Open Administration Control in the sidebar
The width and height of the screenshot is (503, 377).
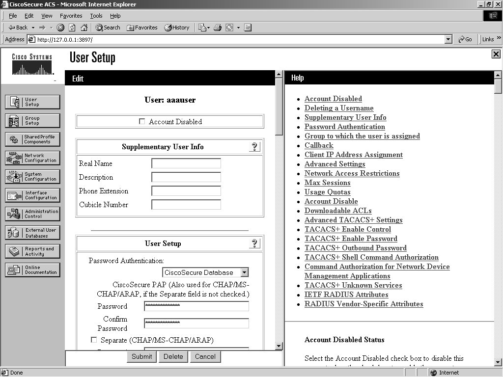(32, 214)
